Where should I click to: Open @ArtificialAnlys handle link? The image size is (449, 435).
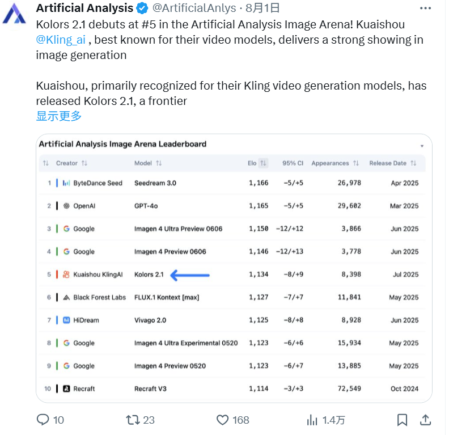(x=194, y=8)
